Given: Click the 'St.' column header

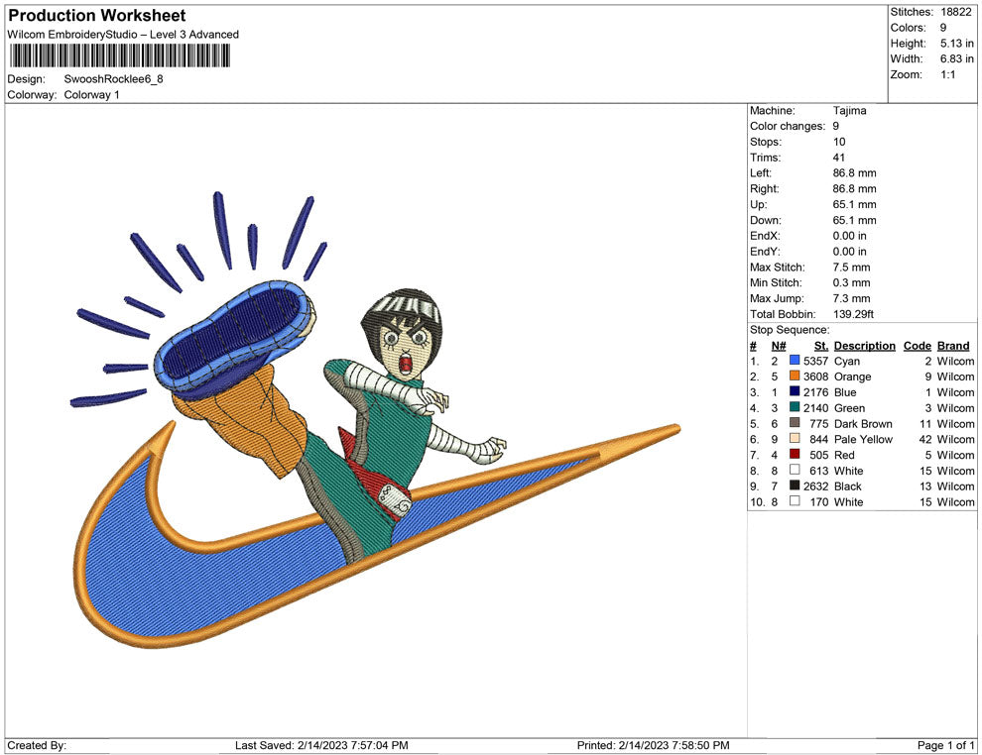Looking at the screenshot, I should pos(821,345).
